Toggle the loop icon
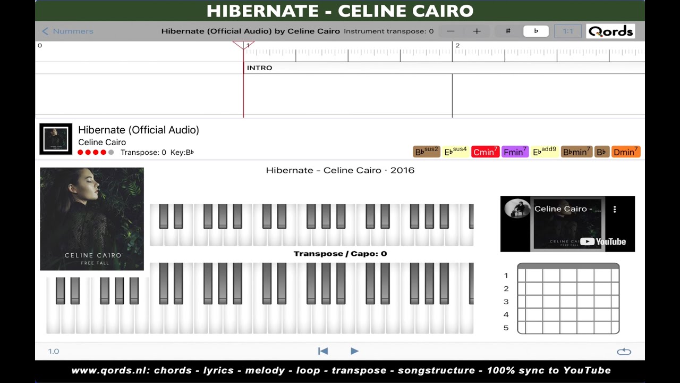Screen dimensions: 680x383 (624, 351)
